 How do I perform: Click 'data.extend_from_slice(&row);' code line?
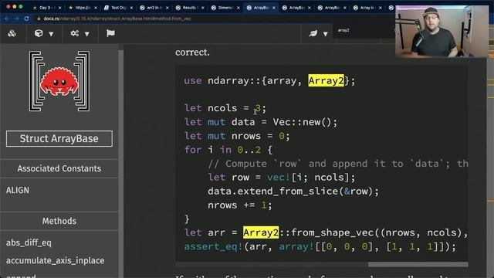click(x=293, y=192)
